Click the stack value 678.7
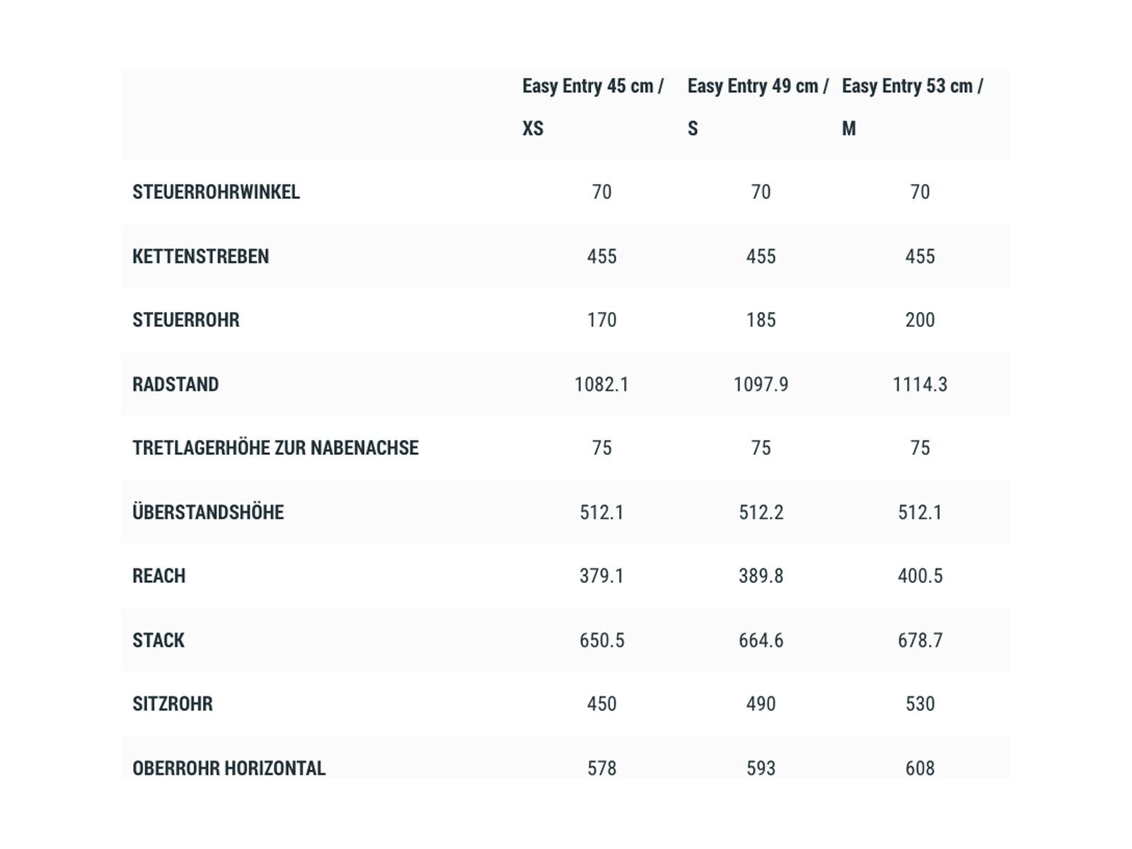The height and width of the screenshot is (849, 1132). pos(920,640)
